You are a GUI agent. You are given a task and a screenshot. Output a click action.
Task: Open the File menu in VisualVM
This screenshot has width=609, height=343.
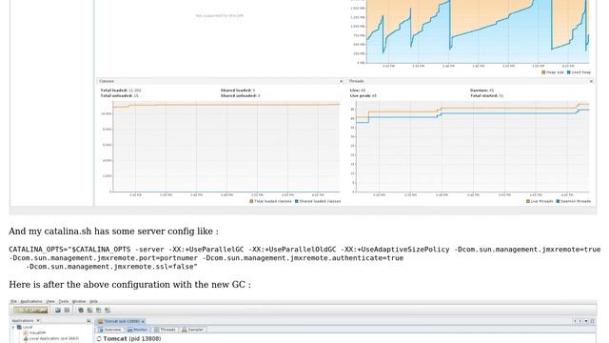(x=13, y=301)
